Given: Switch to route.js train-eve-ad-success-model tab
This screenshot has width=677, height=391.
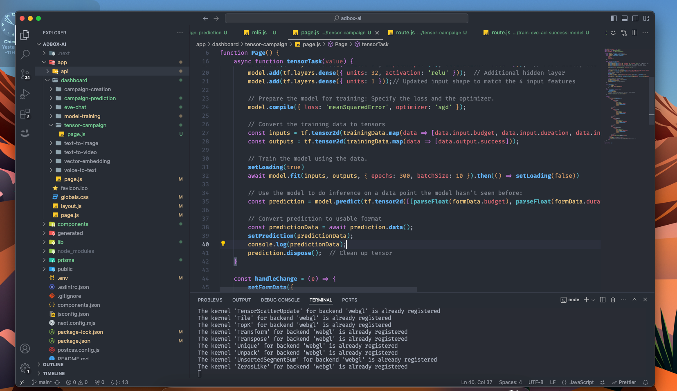Looking at the screenshot, I should click(x=536, y=33).
